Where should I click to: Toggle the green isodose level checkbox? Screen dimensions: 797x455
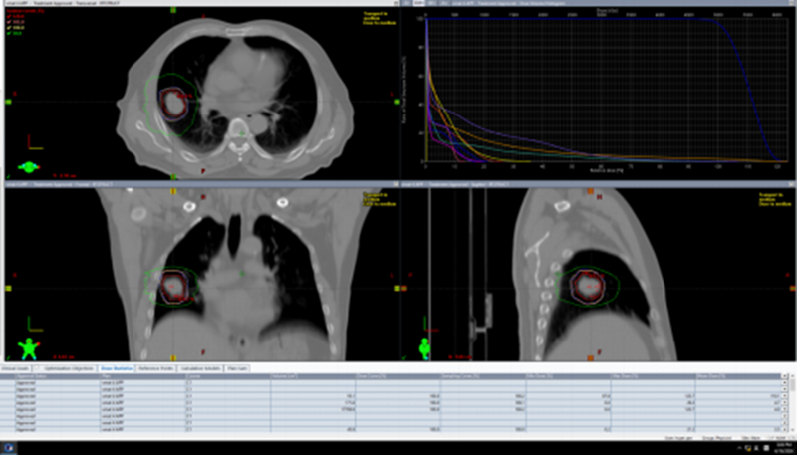click(x=10, y=32)
